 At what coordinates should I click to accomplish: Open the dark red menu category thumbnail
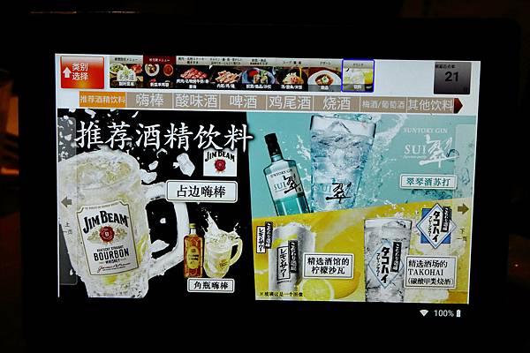pos(159,72)
